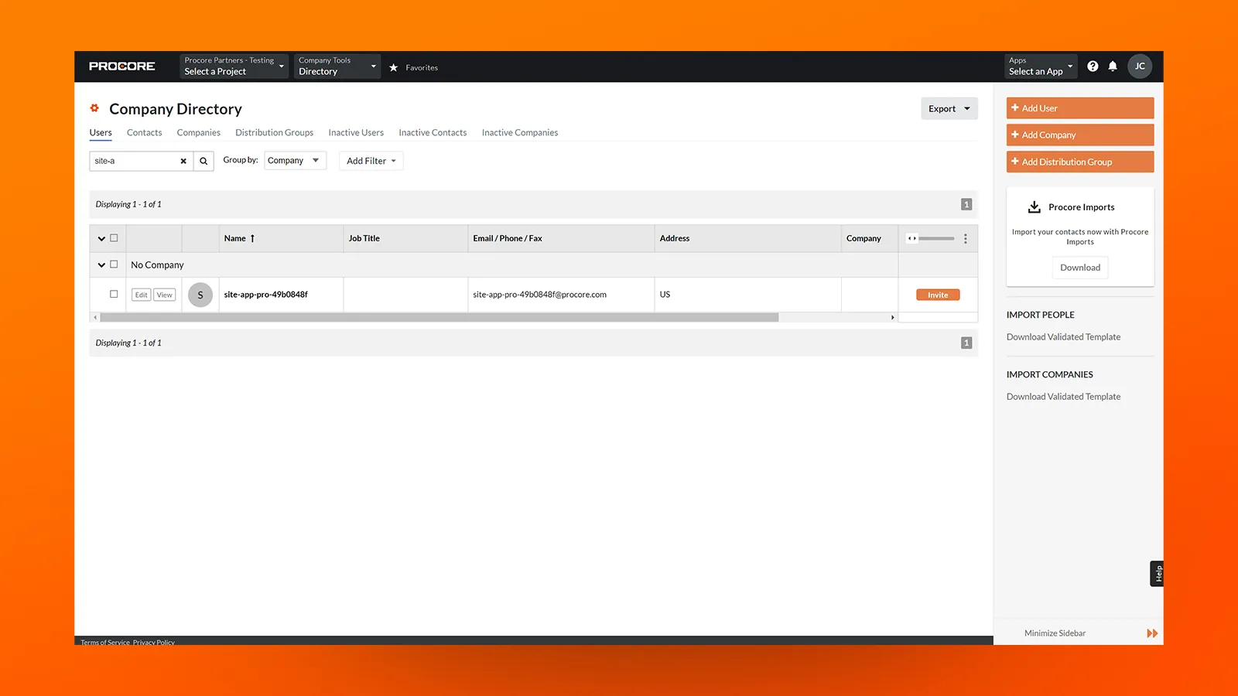Click the Invite button for site-app-pro user
This screenshot has height=696, width=1238.
pyautogui.click(x=938, y=295)
